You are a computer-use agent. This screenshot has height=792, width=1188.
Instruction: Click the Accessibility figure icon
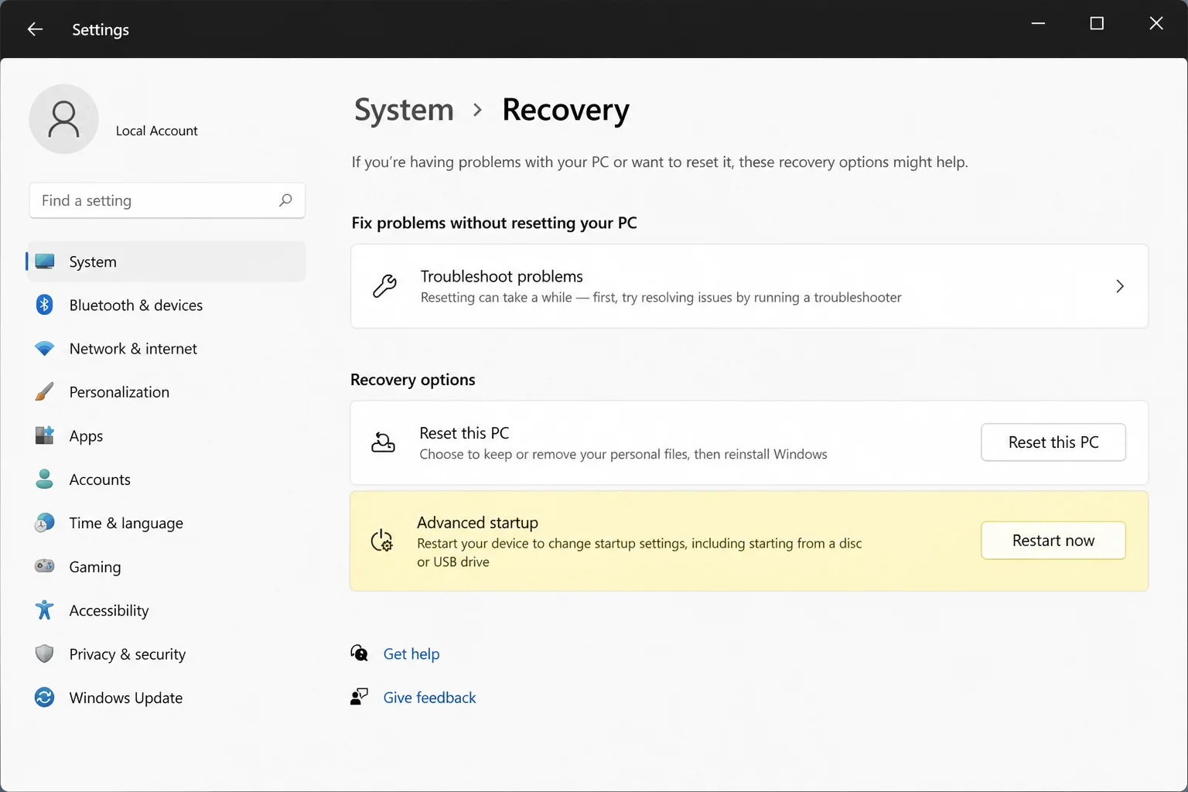[45, 610]
